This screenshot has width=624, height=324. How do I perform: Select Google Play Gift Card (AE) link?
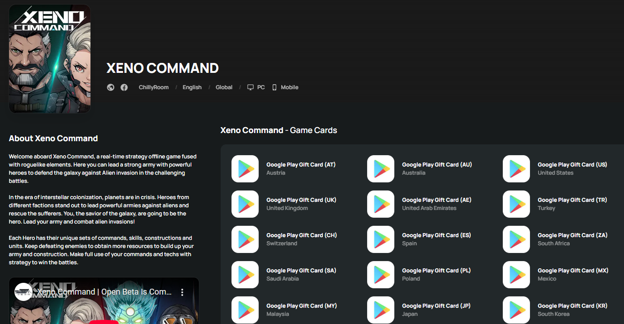pos(437,200)
